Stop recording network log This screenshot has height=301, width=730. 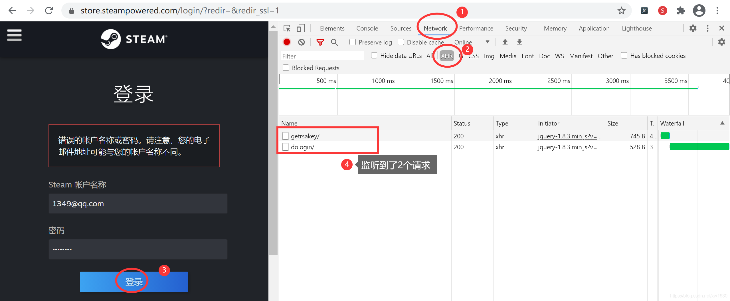[x=287, y=42]
